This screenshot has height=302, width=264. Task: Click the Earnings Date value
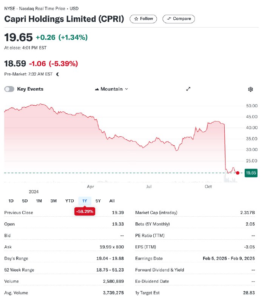point(229,259)
